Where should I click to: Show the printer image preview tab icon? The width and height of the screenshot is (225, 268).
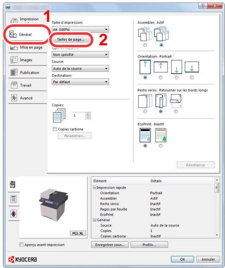coord(13,184)
